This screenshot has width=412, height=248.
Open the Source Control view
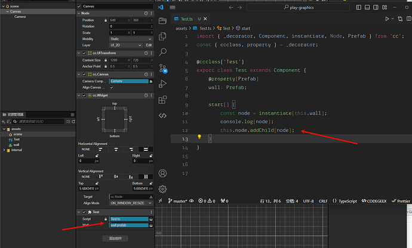[x=162, y=67]
